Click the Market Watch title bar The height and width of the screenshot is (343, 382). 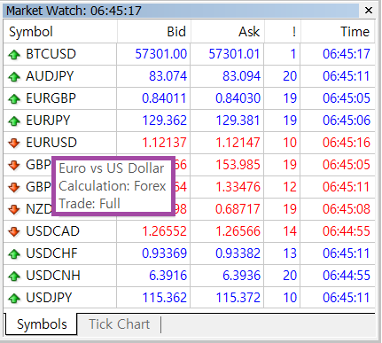[181, 11]
